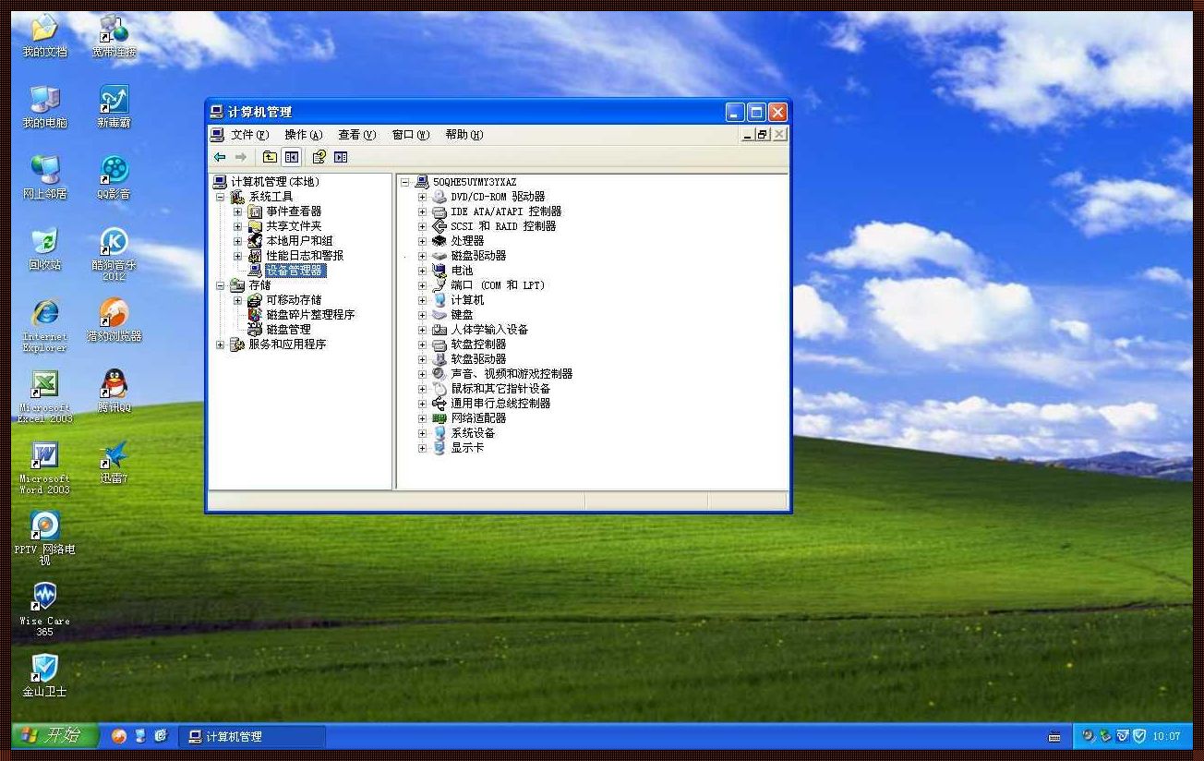Launch Microsoft Excel 2003 shortcut
1204x761 pixels.
(44, 396)
